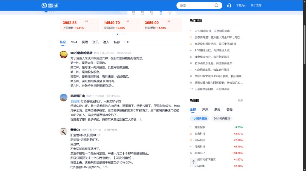Switch to 视频 tab

click(85, 42)
